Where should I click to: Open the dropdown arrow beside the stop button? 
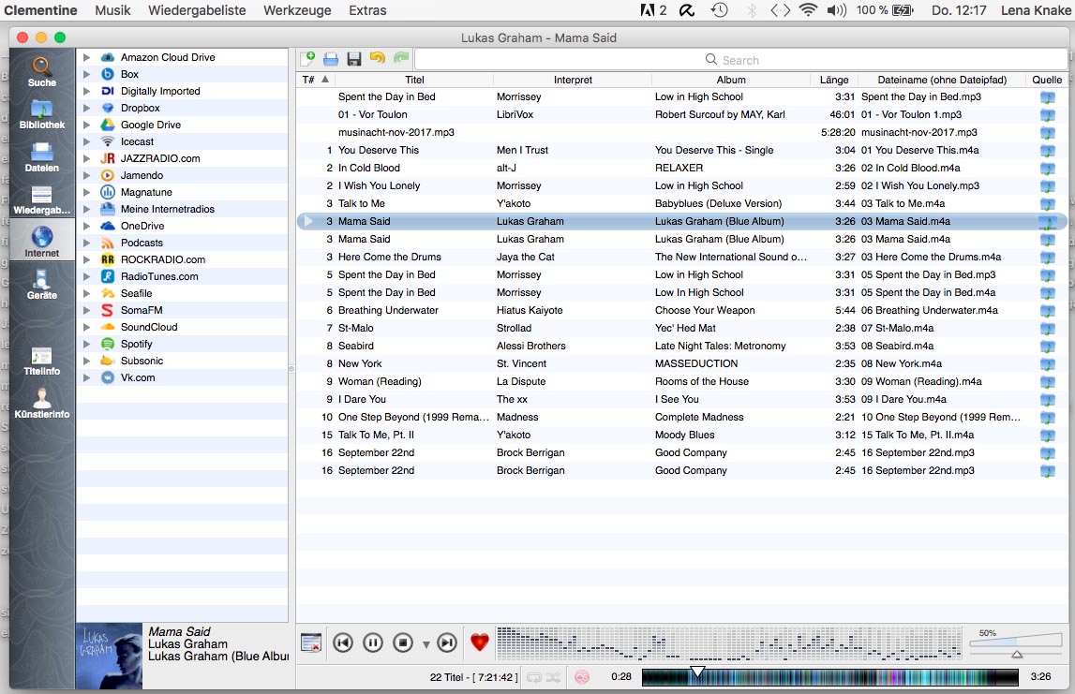426,644
